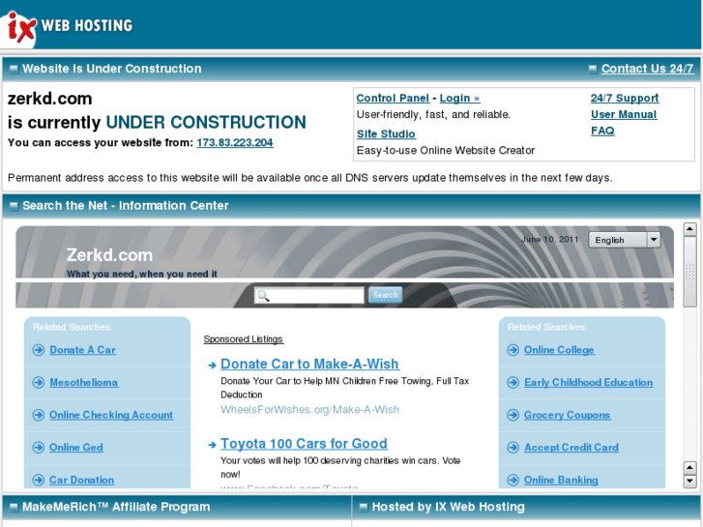Click square icon beside MakeMeRich Affiliate Program
The image size is (703, 527).
click(x=14, y=508)
